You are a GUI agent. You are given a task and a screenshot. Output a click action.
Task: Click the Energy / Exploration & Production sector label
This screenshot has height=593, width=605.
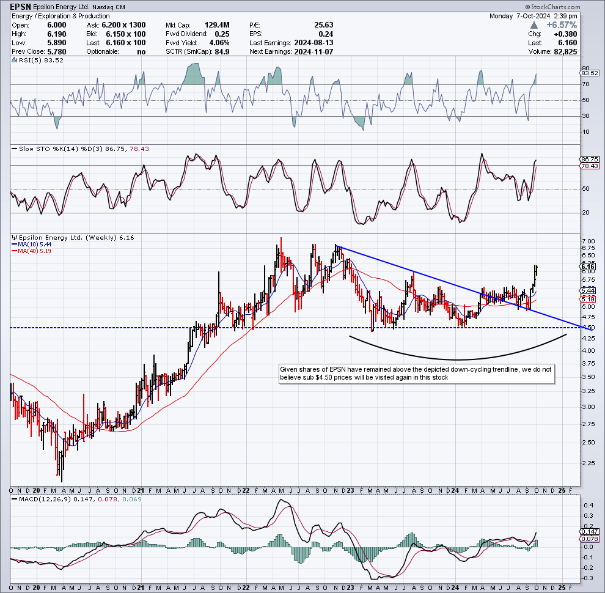tap(59, 16)
